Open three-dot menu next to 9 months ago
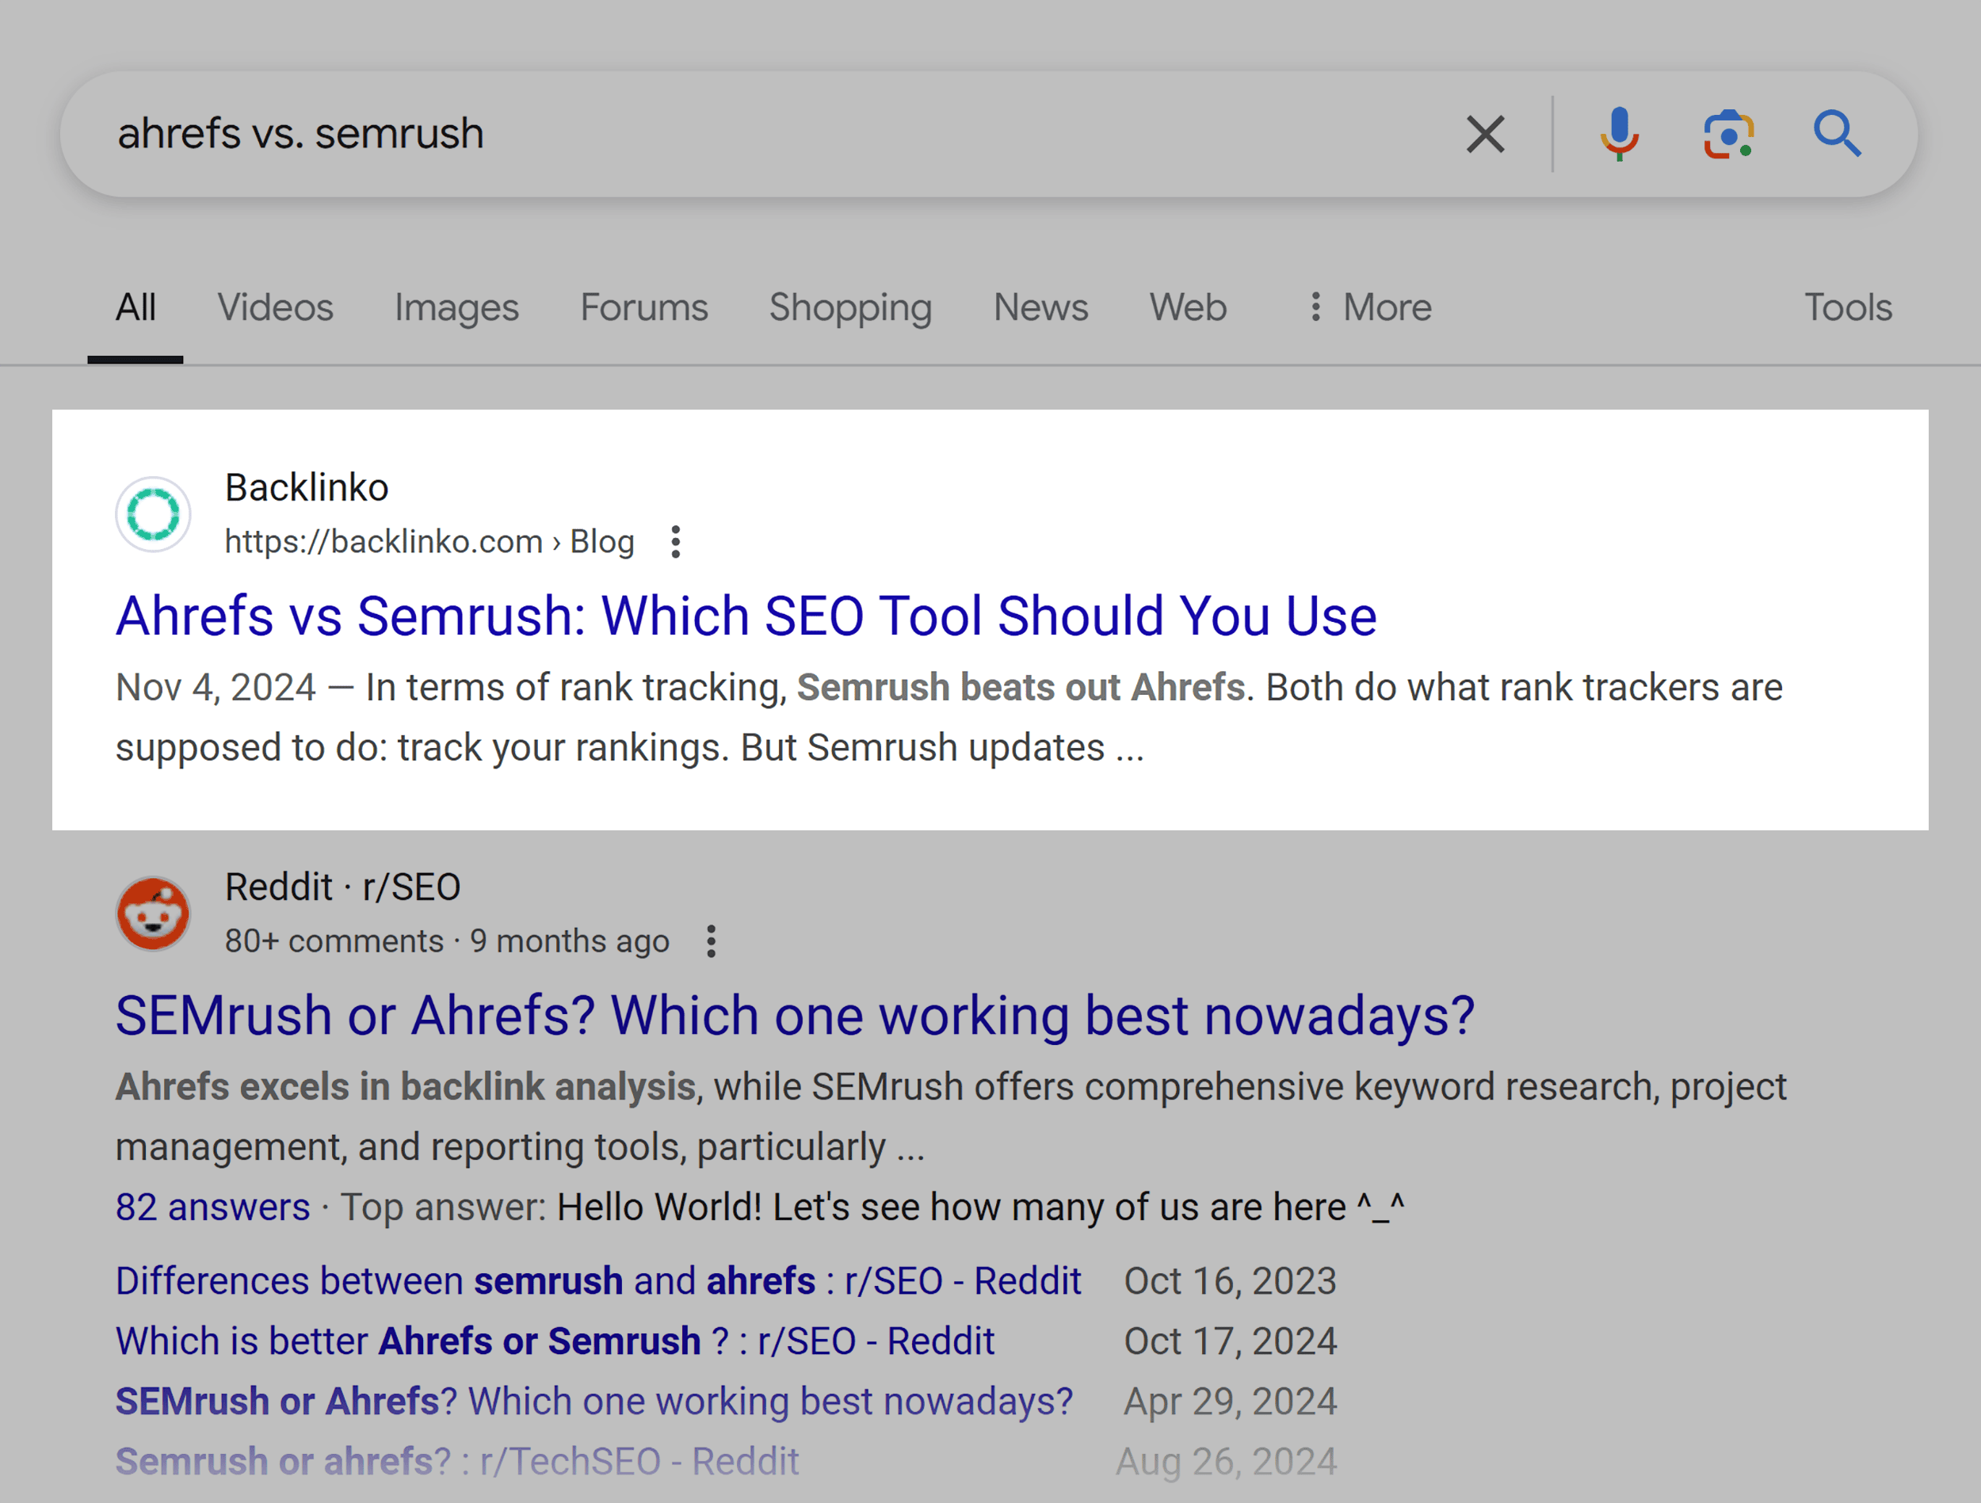Image resolution: width=1981 pixels, height=1503 pixels. pos(711,941)
